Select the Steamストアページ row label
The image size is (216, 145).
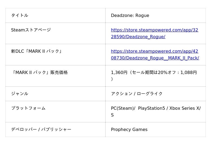pos(31,30)
